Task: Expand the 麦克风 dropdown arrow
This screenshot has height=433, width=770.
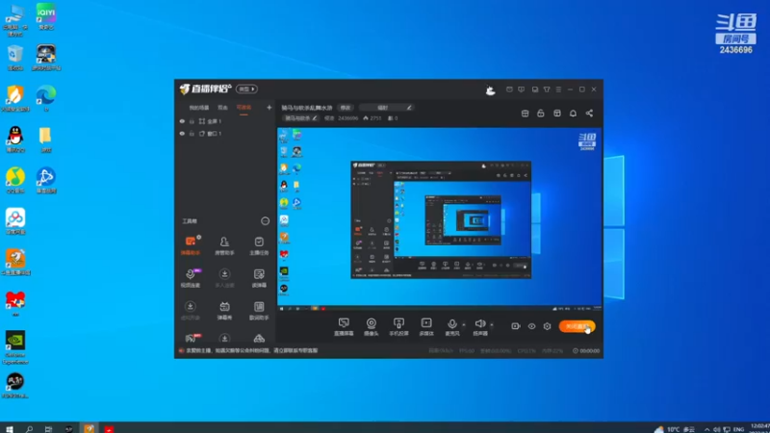Action: (x=464, y=324)
